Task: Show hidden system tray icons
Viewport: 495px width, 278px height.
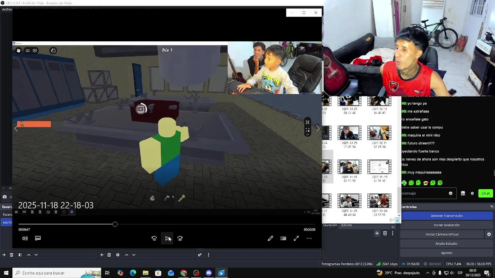Action: tap(427, 273)
